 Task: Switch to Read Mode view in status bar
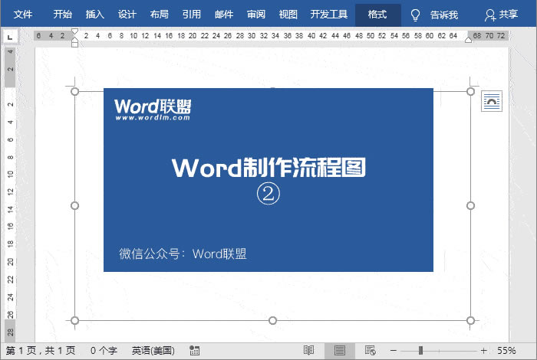tap(308, 350)
